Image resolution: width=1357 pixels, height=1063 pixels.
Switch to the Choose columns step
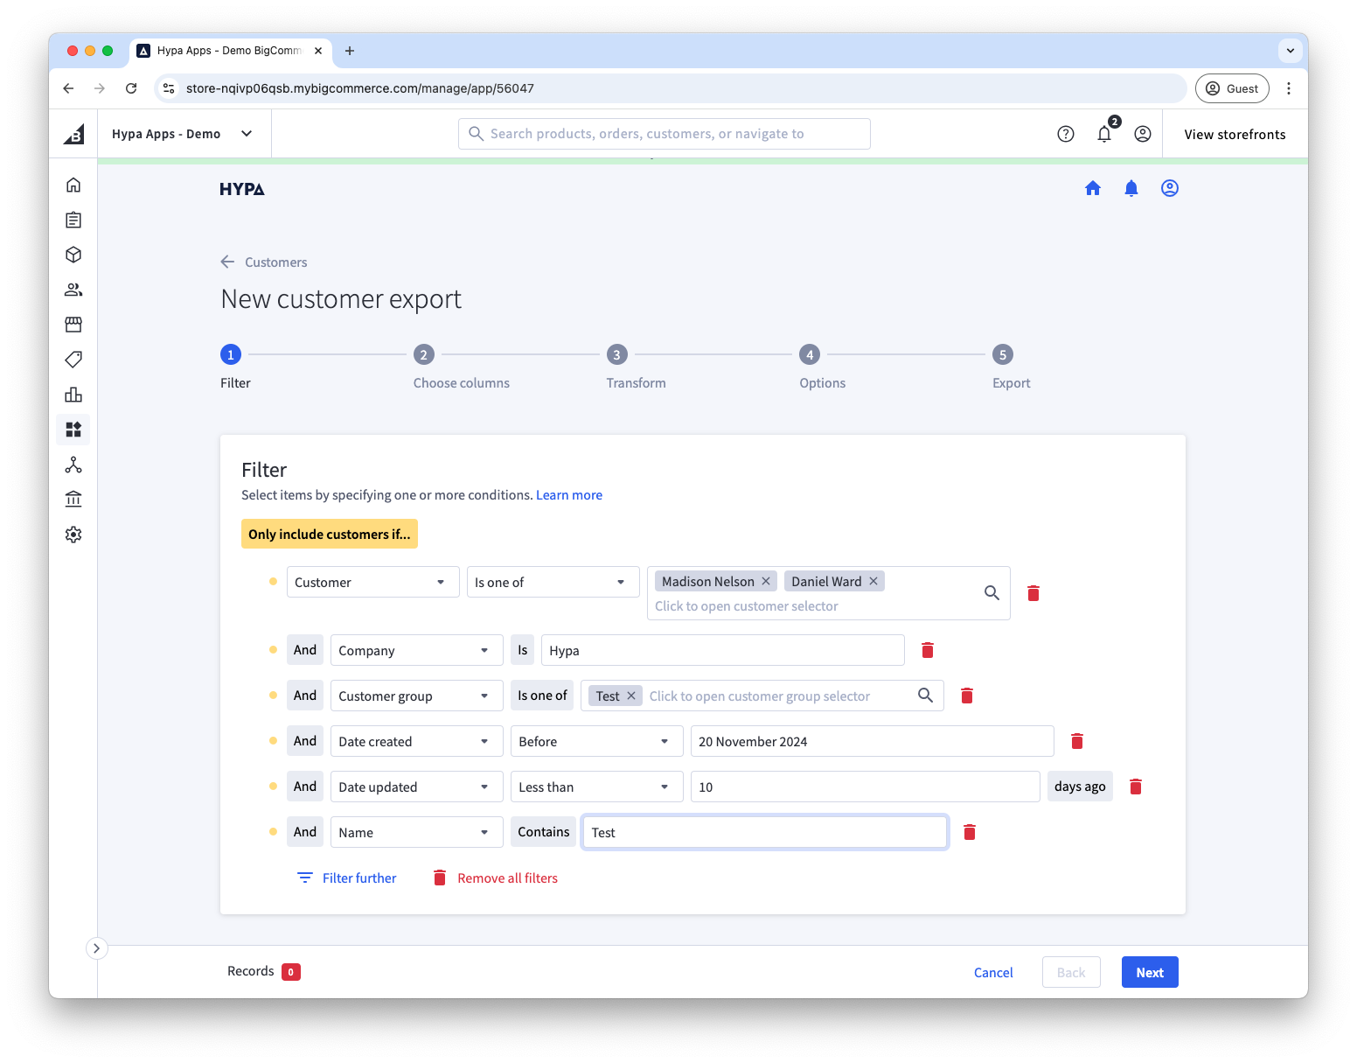coord(424,354)
